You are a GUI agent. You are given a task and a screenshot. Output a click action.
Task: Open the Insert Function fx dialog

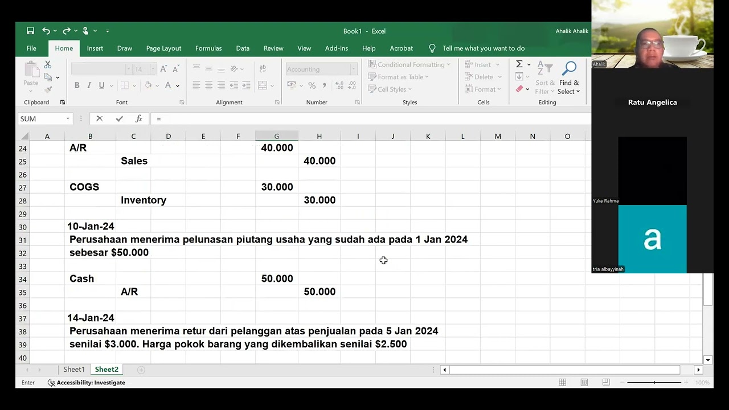pyautogui.click(x=138, y=118)
